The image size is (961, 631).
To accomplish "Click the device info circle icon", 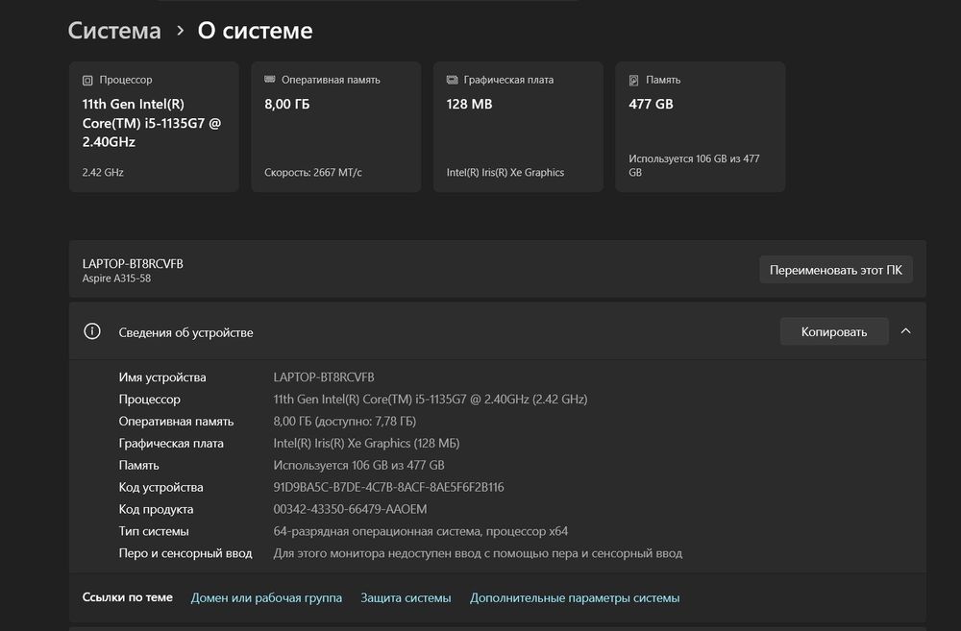I will click(92, 331).
